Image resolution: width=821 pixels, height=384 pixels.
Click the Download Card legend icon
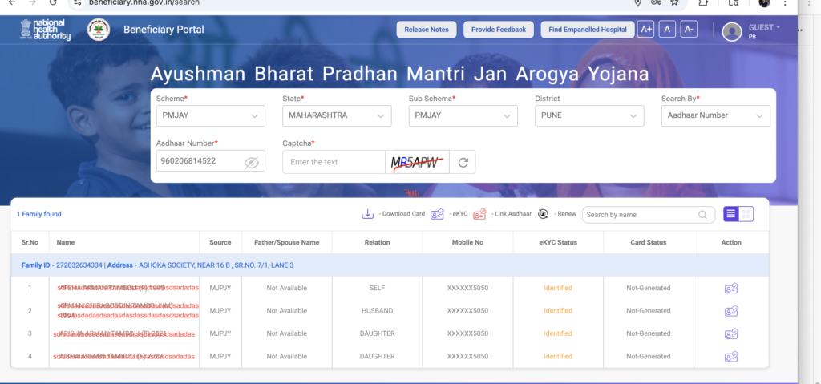coord(367,214)
